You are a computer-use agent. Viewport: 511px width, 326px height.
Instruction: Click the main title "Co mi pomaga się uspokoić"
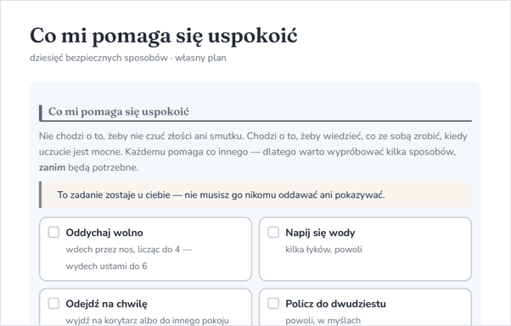click(164, 36)
